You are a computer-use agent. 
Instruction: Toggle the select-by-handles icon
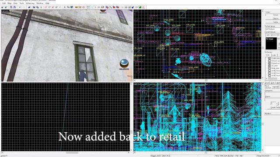tap(88, 7)
